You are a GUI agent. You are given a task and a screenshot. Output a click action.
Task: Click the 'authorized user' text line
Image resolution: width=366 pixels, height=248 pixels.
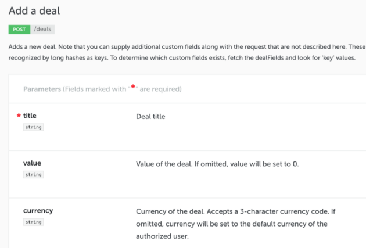click(x=162, y=236)
